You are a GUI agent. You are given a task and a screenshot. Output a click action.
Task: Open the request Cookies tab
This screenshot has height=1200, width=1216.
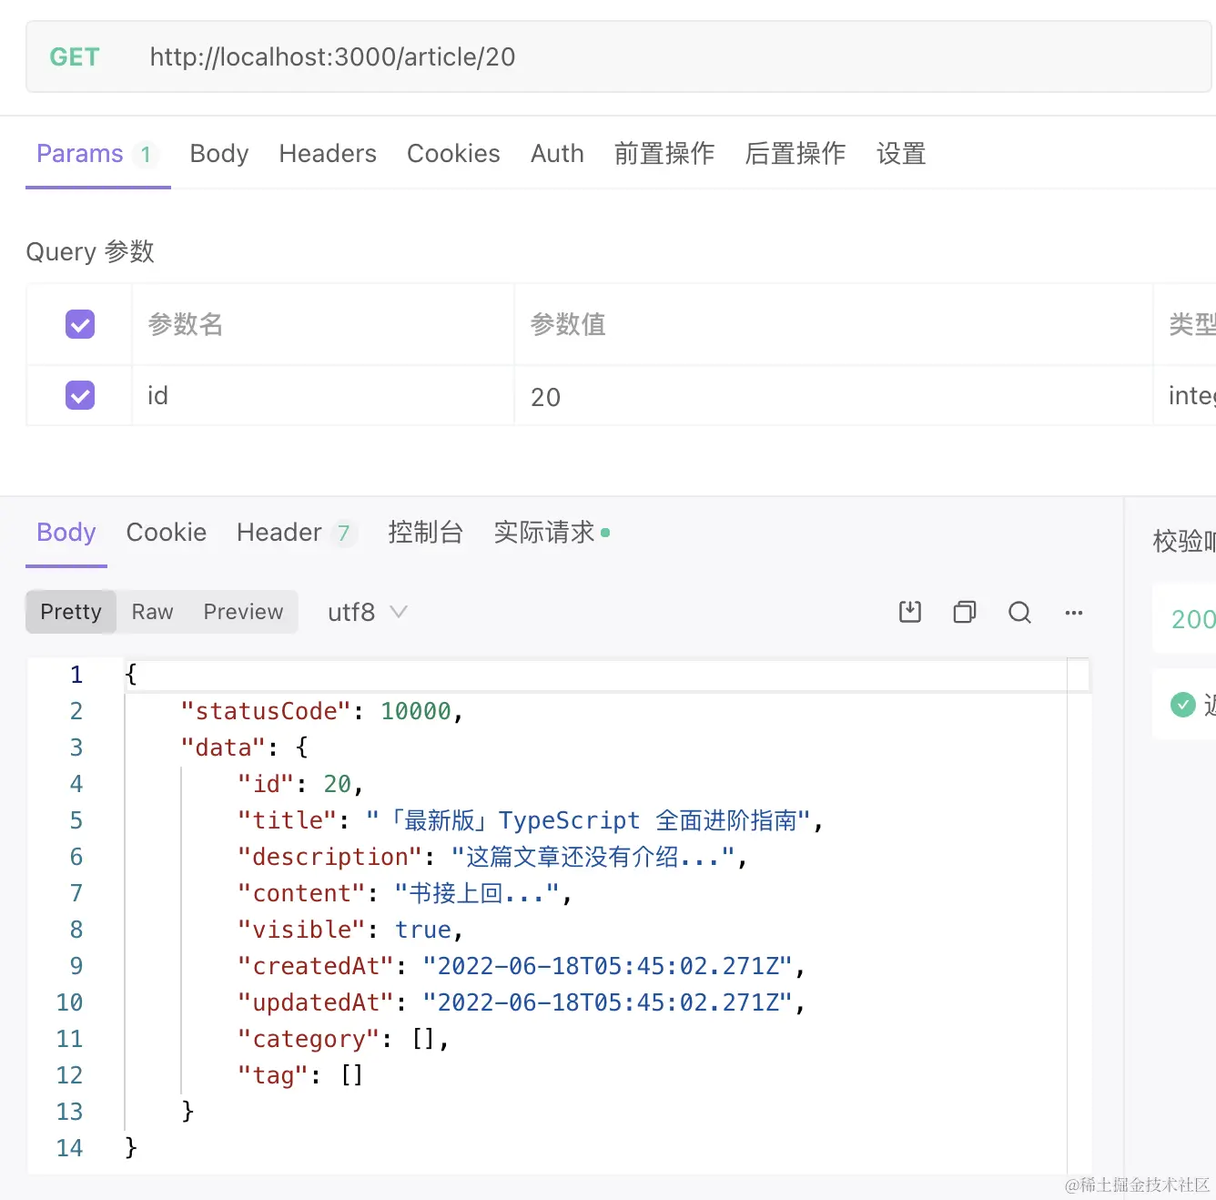[453, 154]
